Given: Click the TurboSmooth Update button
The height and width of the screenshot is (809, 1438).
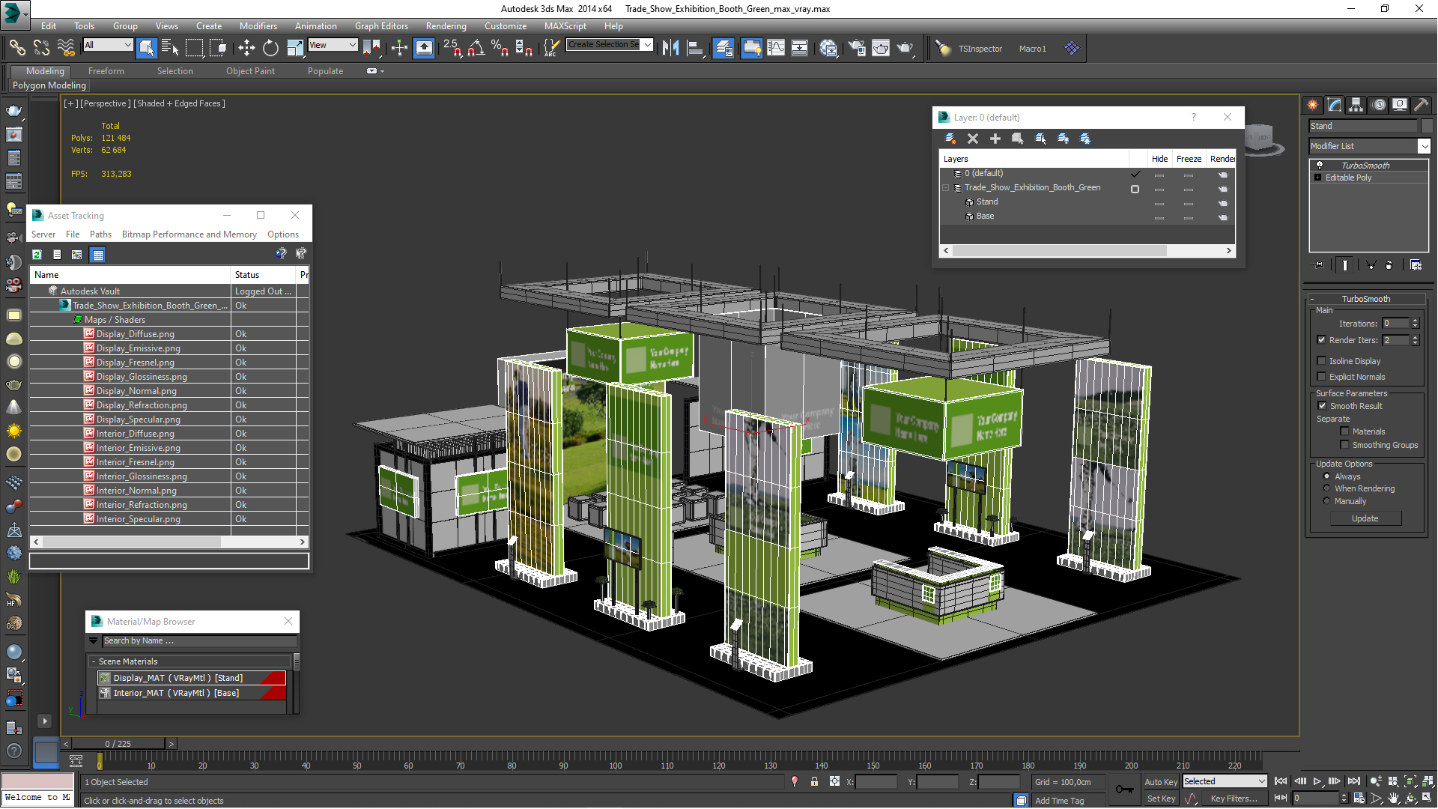Looking at the screenshot, I should [x=1365, y=518].
